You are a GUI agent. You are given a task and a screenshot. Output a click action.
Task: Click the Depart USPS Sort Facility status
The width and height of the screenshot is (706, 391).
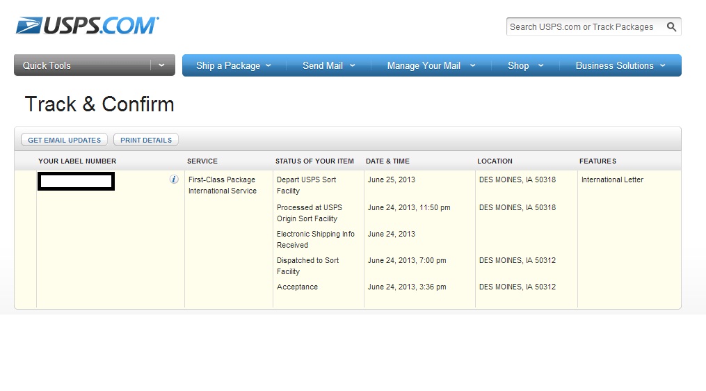(306, 185)
